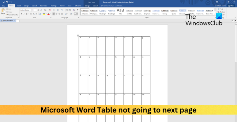This screenshot has width=237, height=122.
Task: Click the Shubham Kumar account name
Action: tap(220, 6)
